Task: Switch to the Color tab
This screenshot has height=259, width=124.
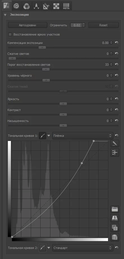Action: 27,6
